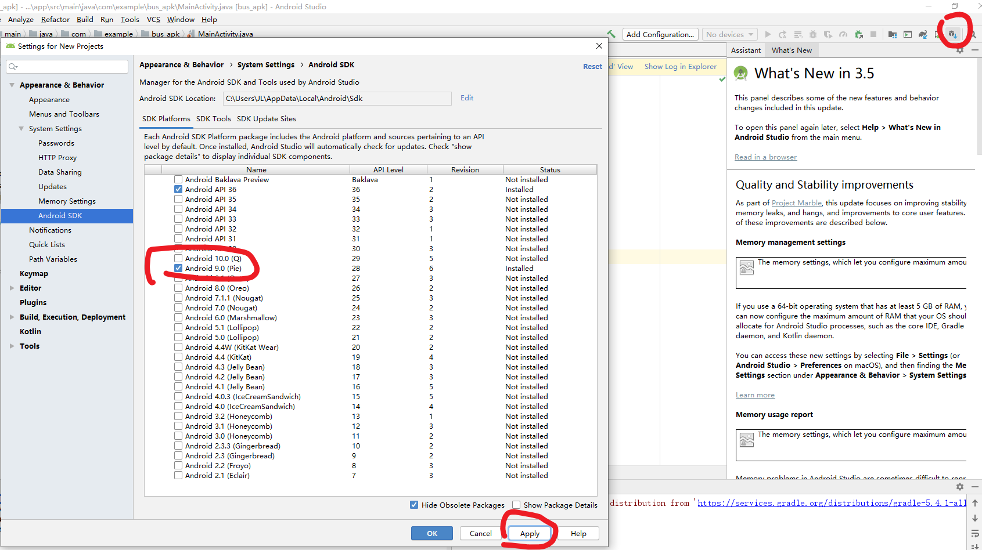Select Kotlin in settings tree

click(30, 332)
